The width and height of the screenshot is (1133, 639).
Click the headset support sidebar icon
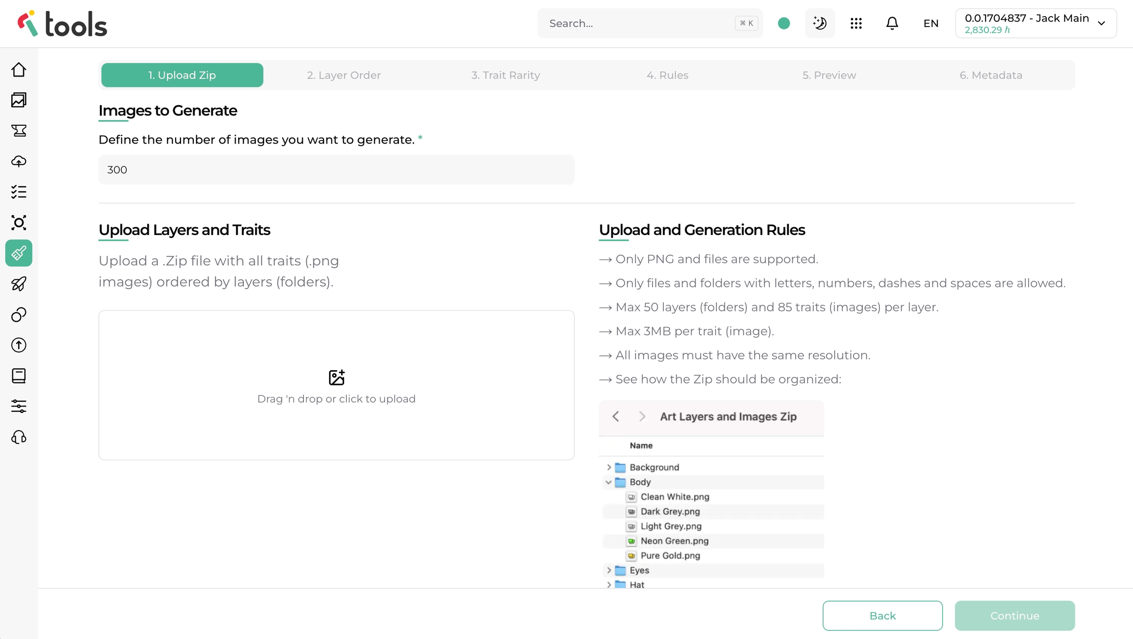19,437
